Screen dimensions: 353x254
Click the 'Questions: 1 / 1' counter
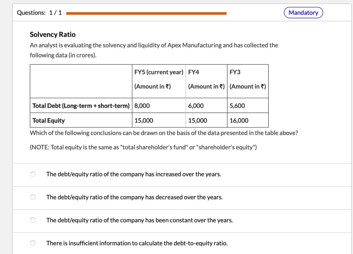pos(39,13)
